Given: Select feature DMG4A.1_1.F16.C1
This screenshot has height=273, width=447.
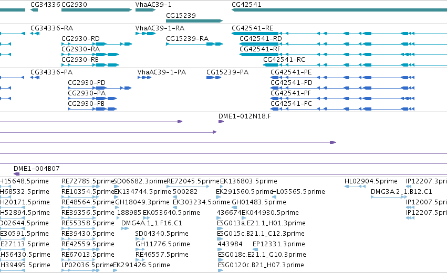Looking at the screenshot, I should (x=152, y=224).
